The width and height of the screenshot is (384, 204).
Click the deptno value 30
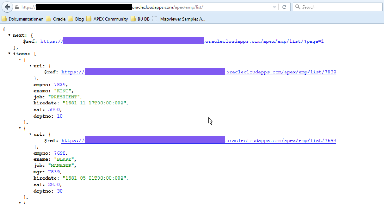[60, 191]
